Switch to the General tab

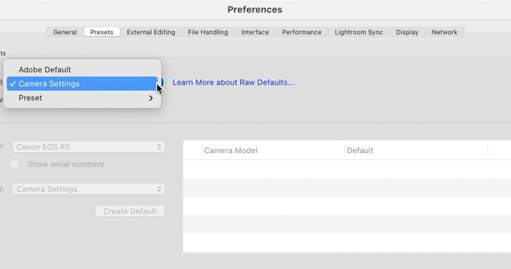(65, 32)
